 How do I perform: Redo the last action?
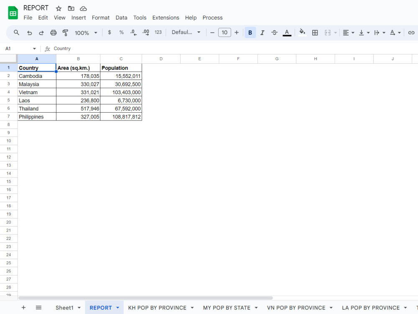click(41, 33)
